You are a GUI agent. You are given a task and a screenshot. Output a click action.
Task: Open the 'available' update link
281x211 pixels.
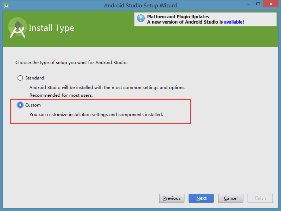pyautogui.click(x=233, y=22)
